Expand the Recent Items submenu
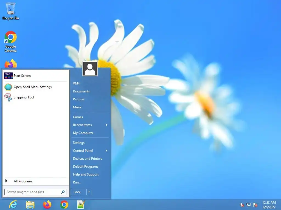Image resolution: width=281 pixels, height=210 pixels. (90, 125)
